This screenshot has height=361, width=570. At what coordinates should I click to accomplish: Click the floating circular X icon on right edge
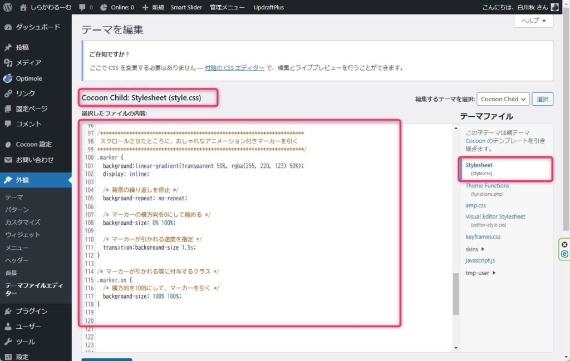click(x=564, y=245)
